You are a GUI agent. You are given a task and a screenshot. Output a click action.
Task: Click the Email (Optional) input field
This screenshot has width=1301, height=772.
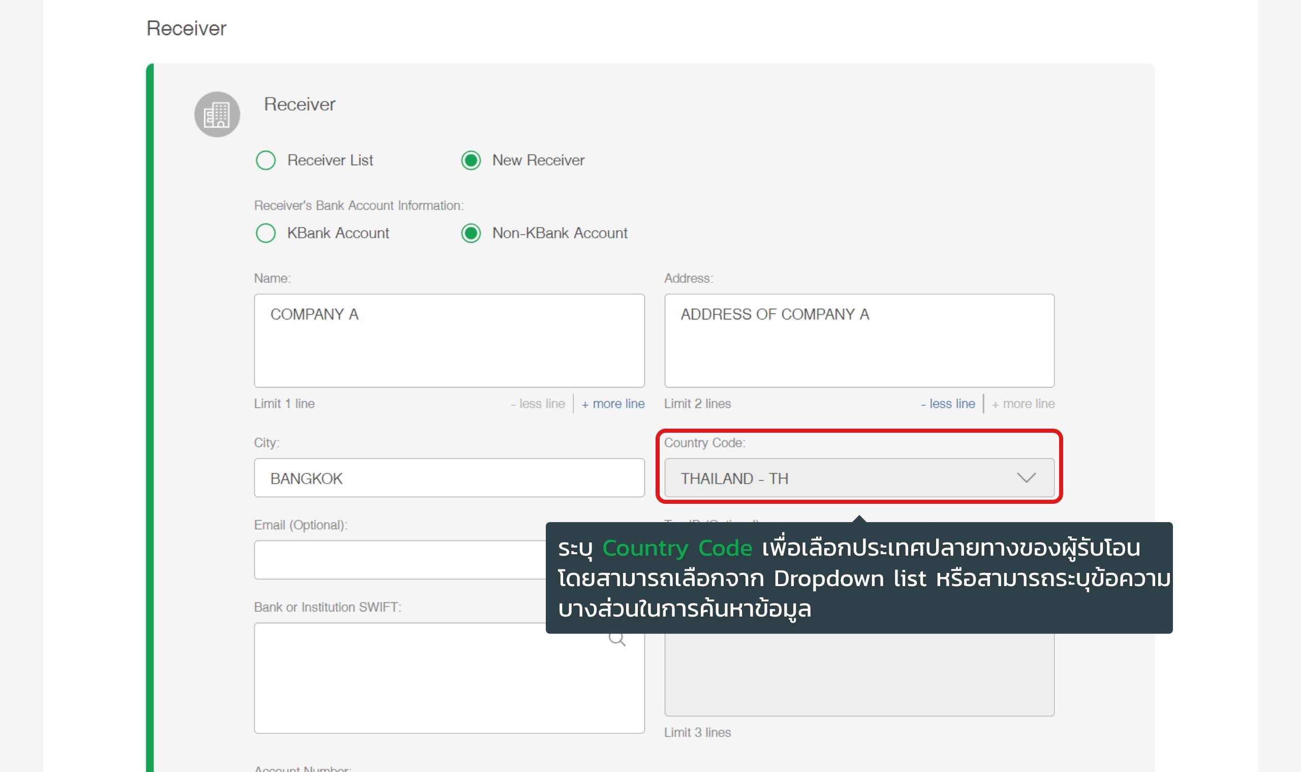tap(399, 560)
